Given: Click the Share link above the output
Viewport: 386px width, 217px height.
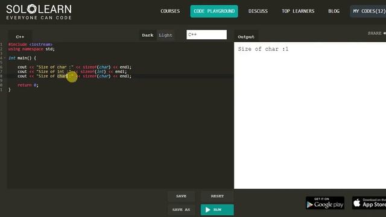Looking at the screenshot, I should 376,33.
